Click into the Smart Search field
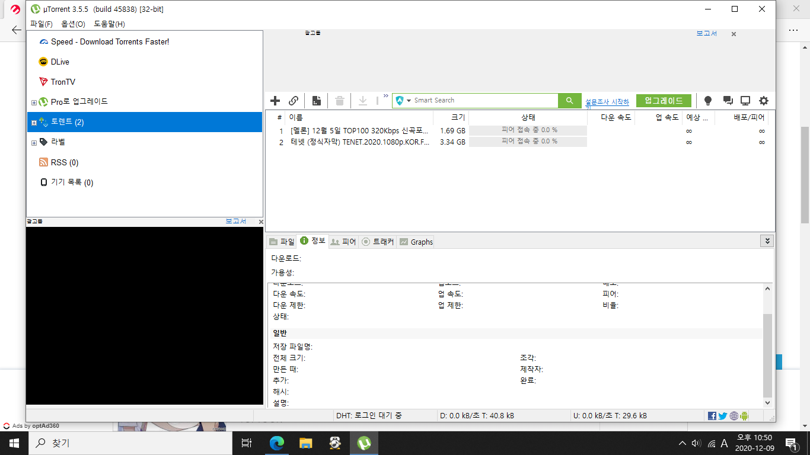Viewport: 810px width, 455px height. pos(484,101)
